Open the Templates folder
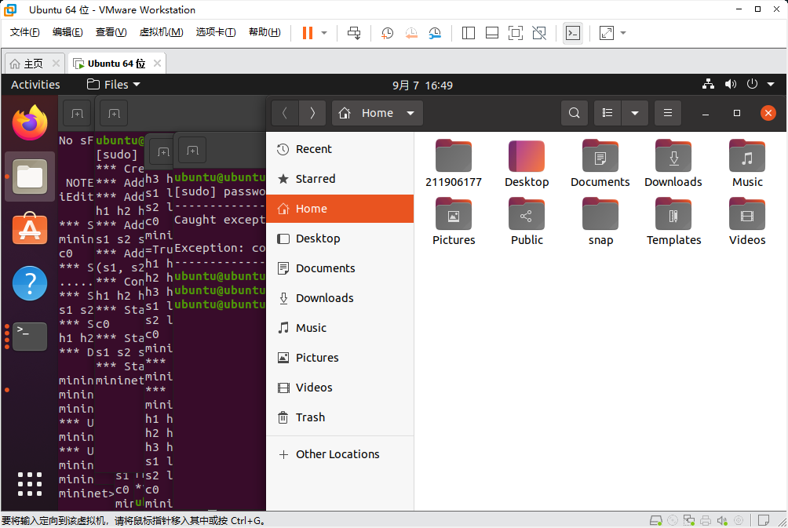 (673, 221)
